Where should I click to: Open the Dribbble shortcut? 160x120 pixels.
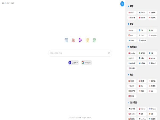132,114
